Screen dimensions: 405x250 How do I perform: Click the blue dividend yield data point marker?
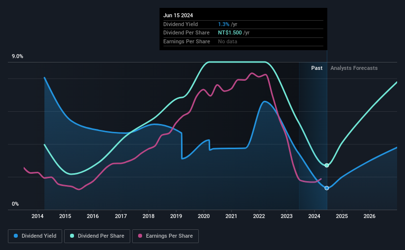pyautogui.click(x=327, y=188)
